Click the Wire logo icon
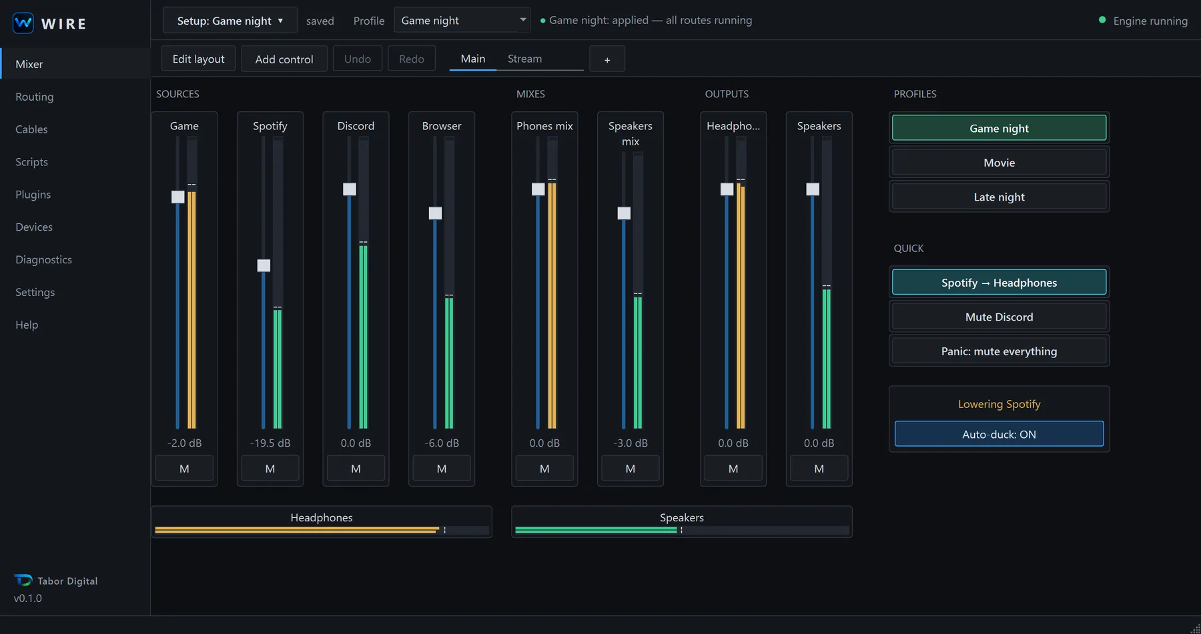The height and width of the screenshot is (634, 1201). pyautogui.click(x=23, y=23)
